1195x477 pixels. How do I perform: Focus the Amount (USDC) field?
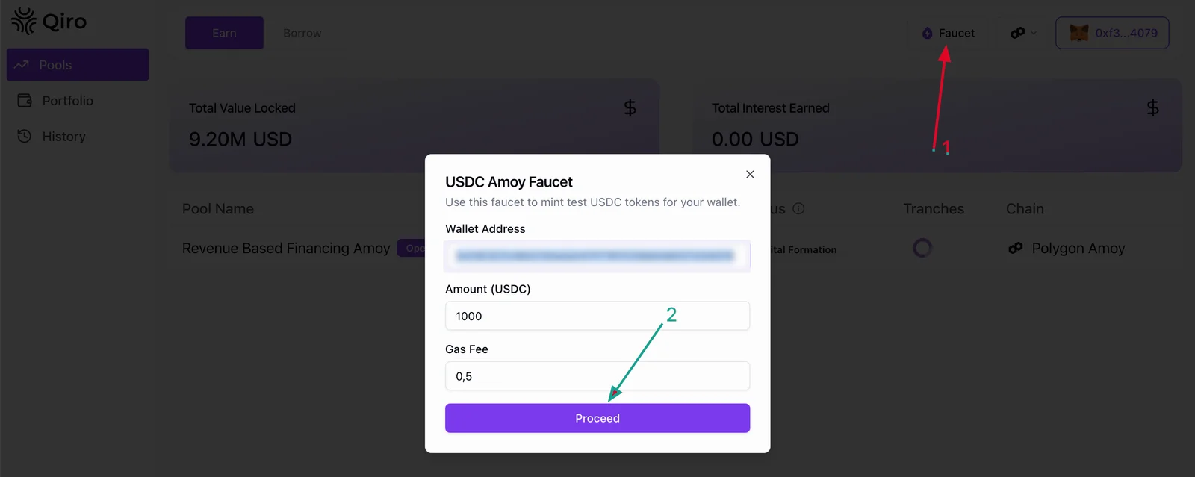pos(597,316)
